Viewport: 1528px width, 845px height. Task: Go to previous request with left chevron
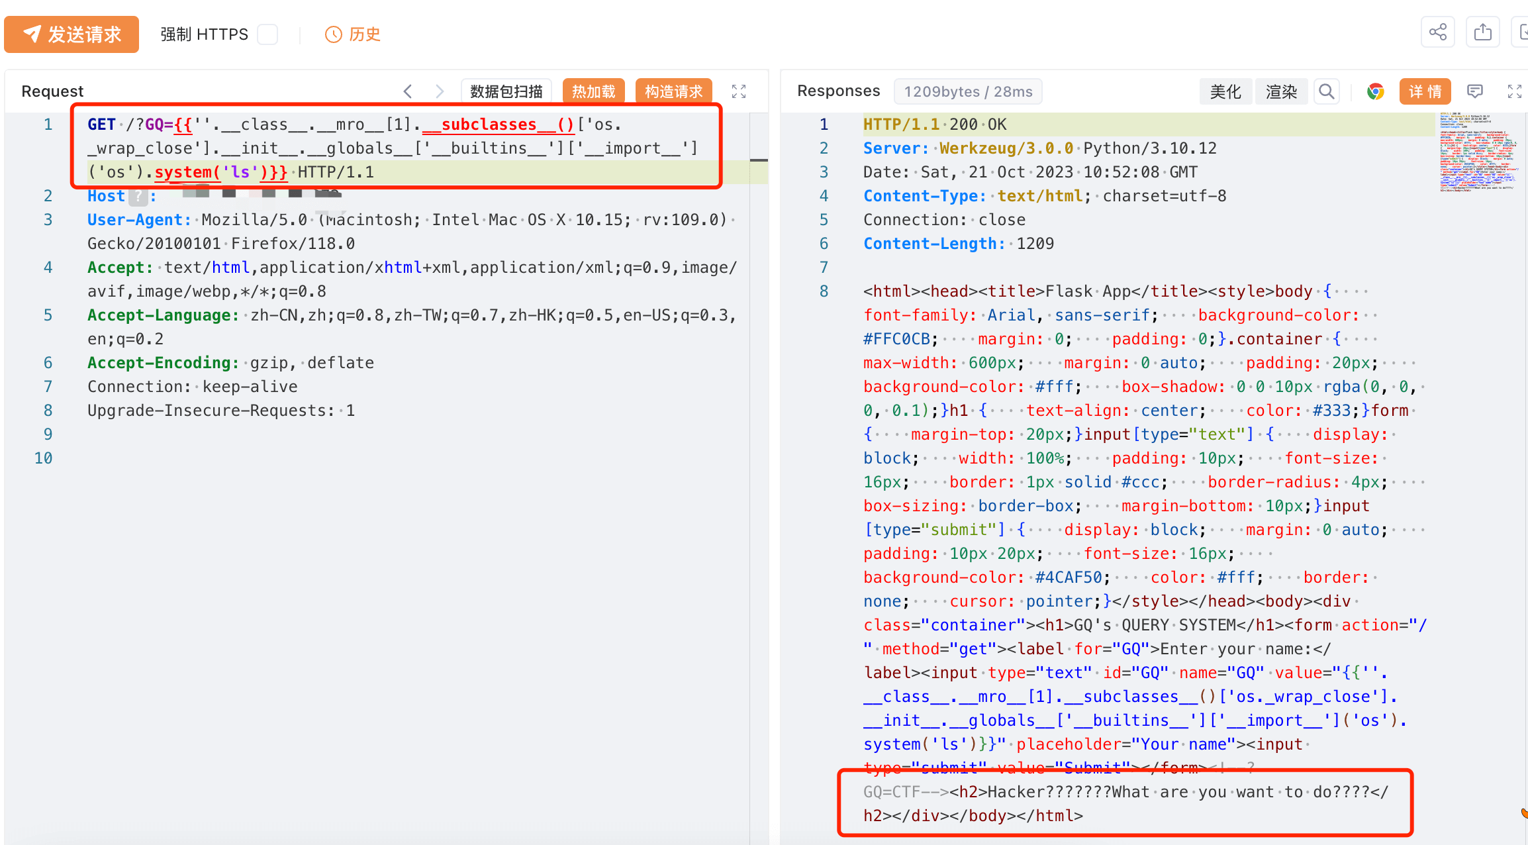pyautogui.click(x=408, y=91)
